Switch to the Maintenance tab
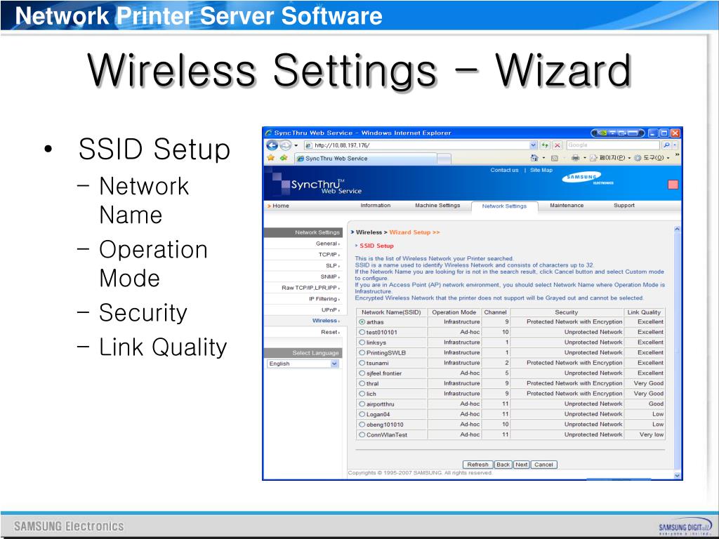Image resolution: width=719 pixels, height=539 pixels. [567, 206]
